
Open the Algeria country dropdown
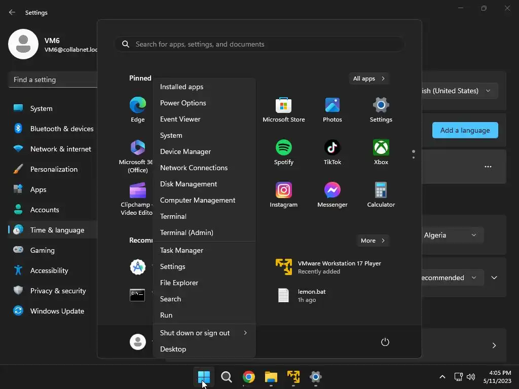[452, 235]
